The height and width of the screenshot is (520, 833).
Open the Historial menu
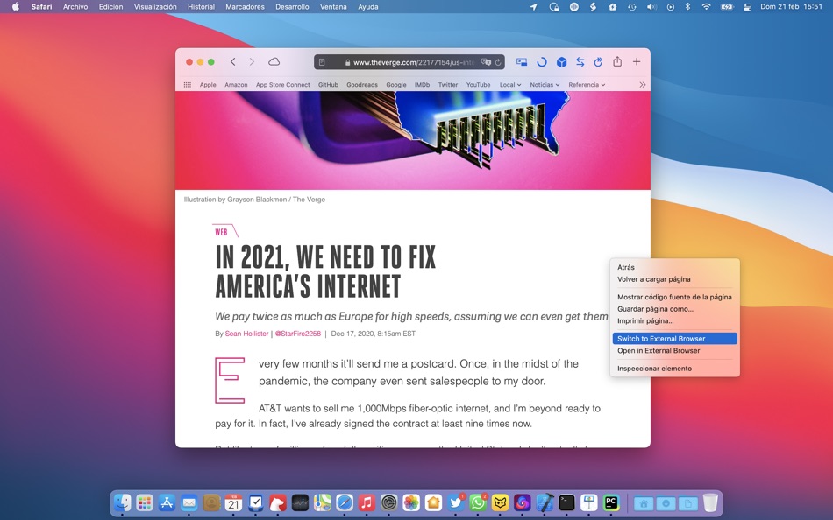[x=201, y=7]
